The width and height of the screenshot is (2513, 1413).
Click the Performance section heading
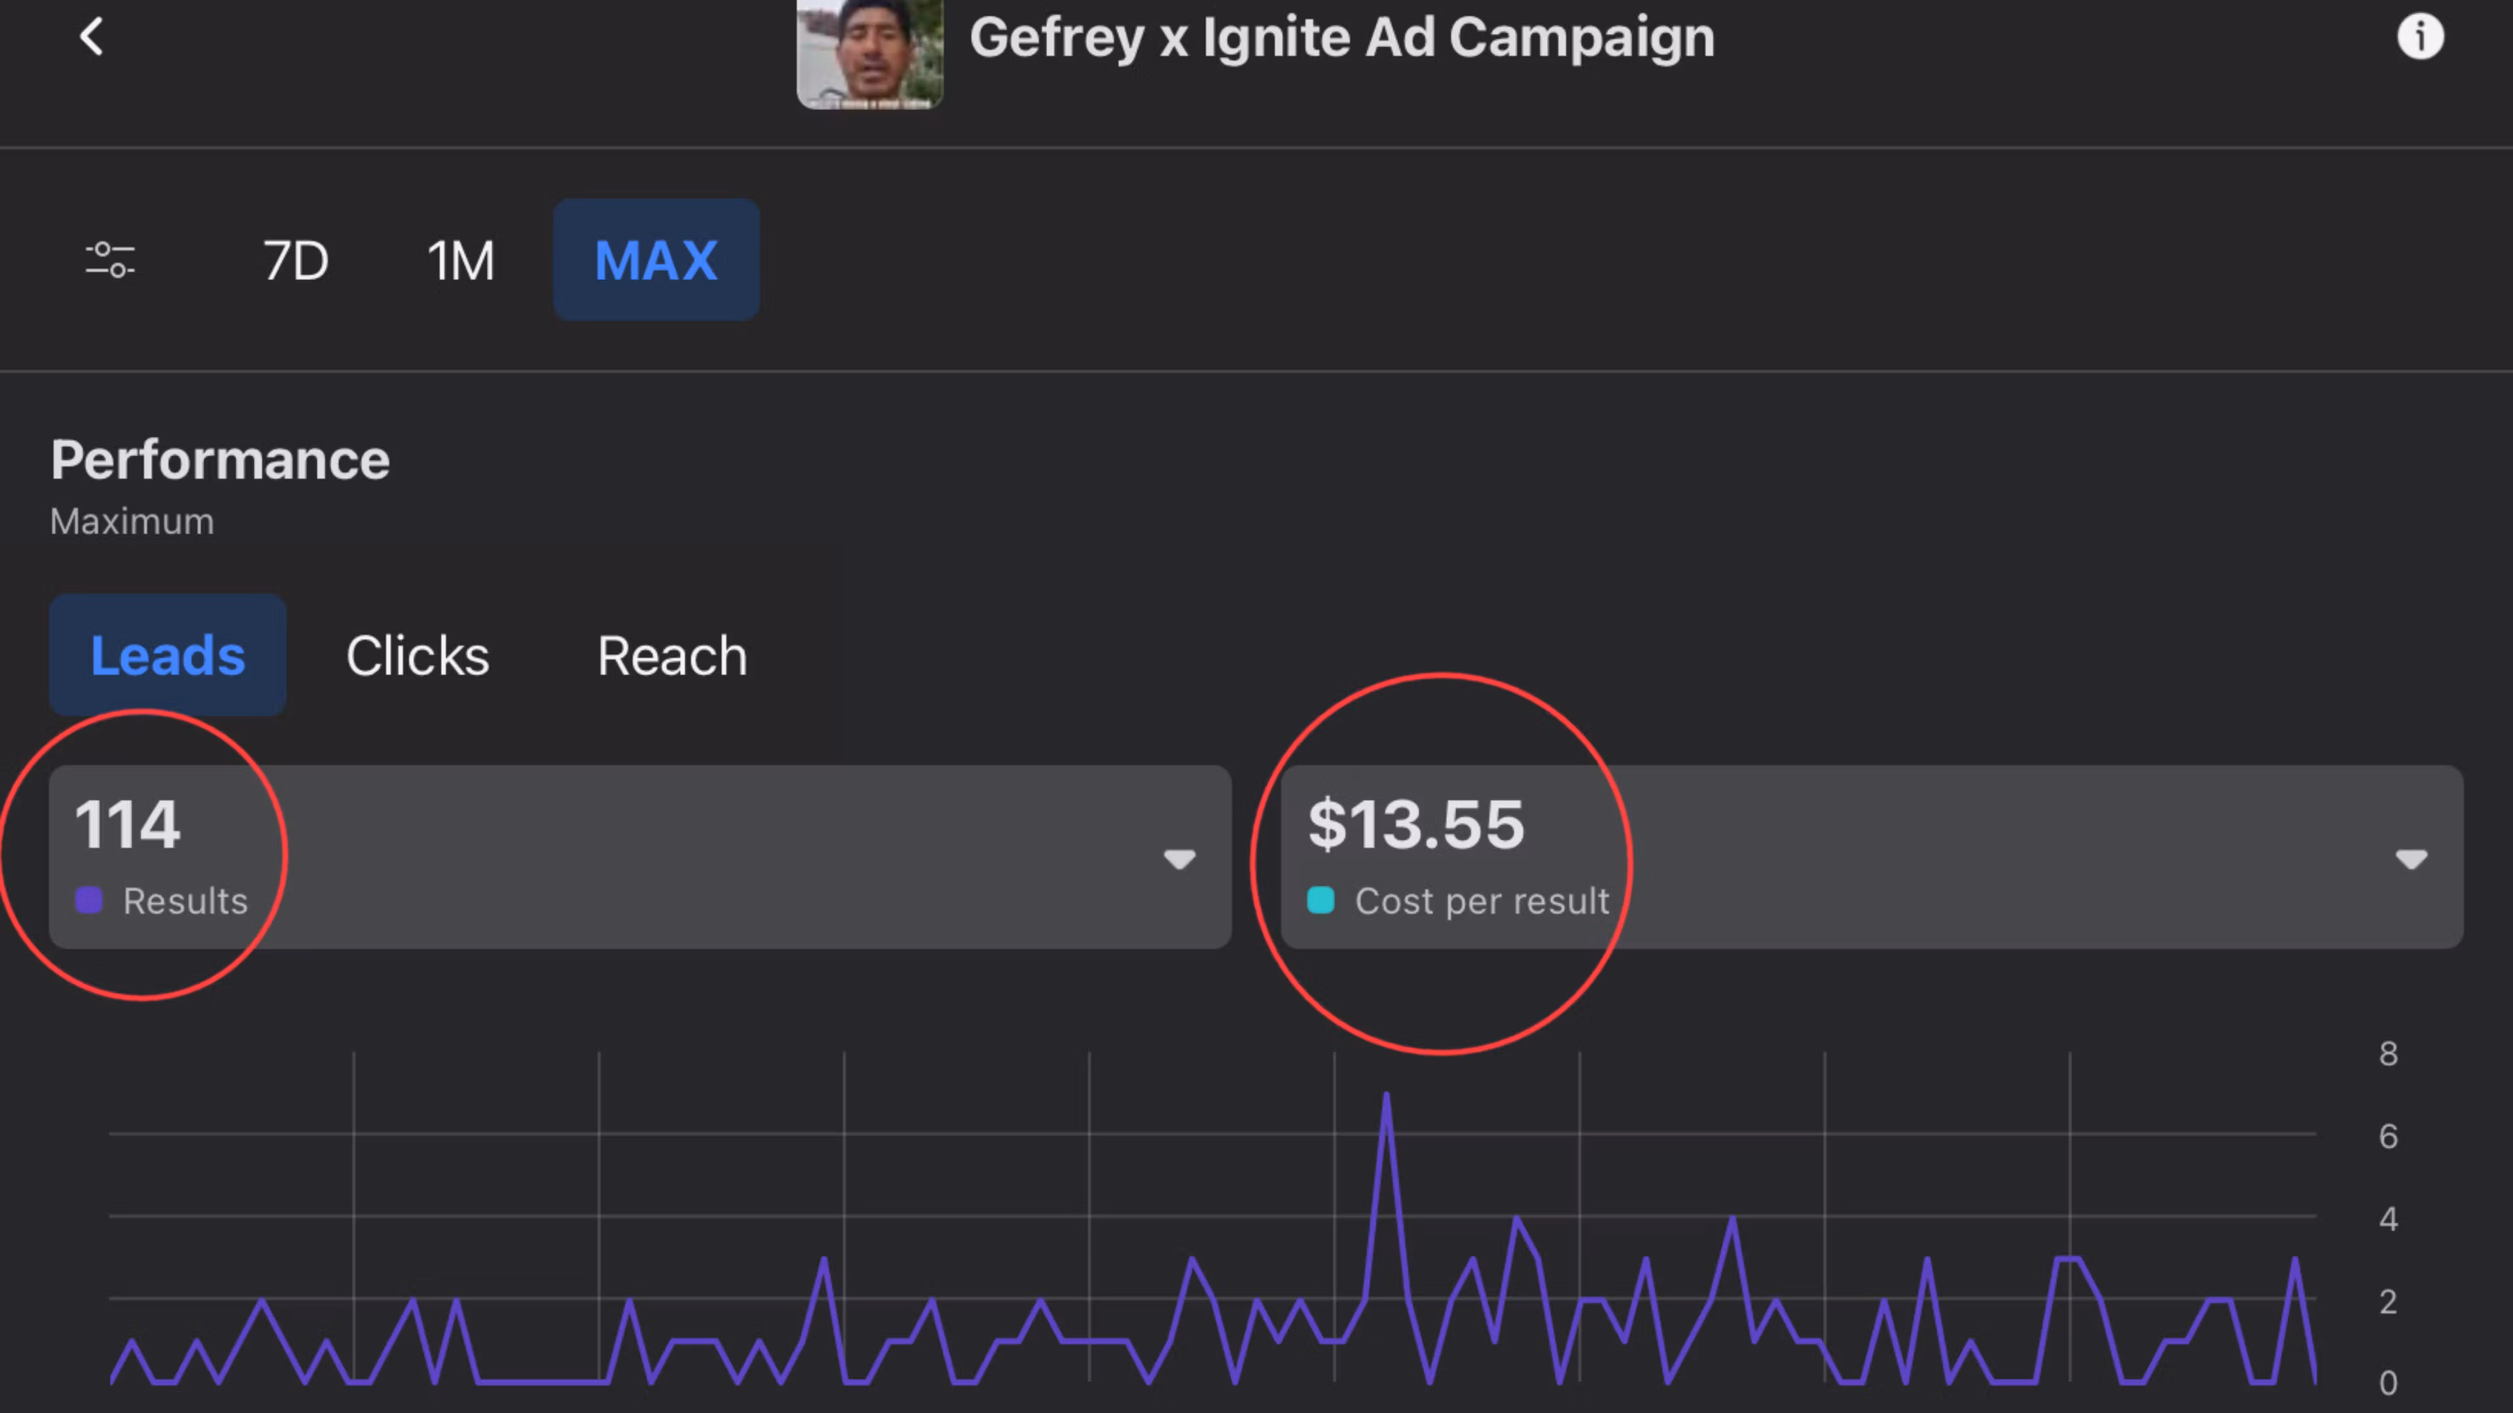coord(221,461)
